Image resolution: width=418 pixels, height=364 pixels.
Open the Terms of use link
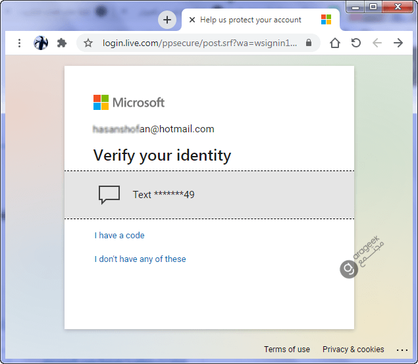pyautogui.click(x=287, y=350)
